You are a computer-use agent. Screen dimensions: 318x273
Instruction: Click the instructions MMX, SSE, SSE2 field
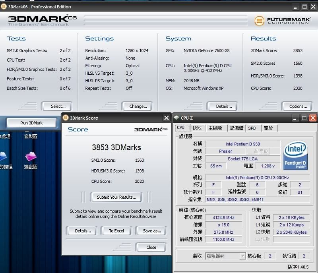257,199
